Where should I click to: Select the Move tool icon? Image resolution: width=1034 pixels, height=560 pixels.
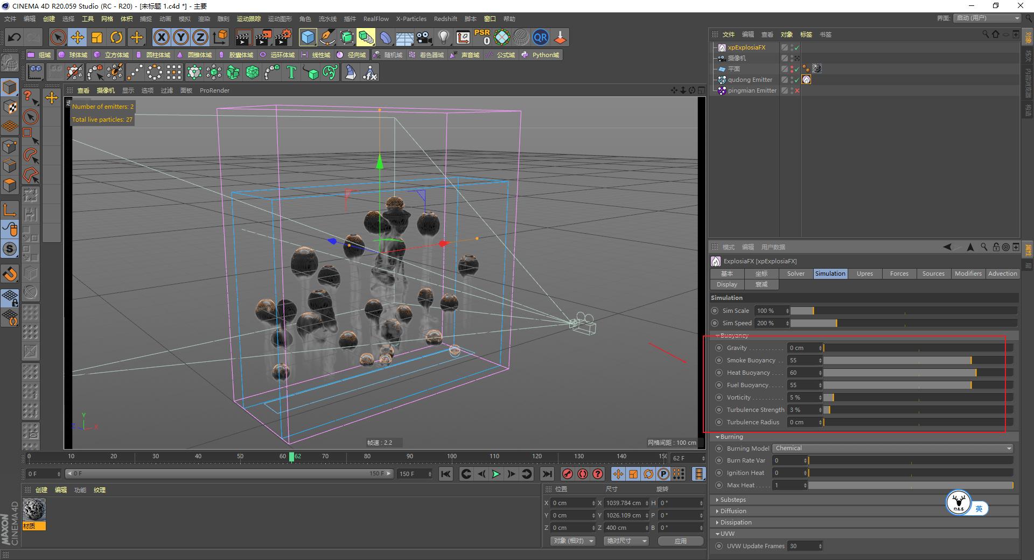[78, 37]
